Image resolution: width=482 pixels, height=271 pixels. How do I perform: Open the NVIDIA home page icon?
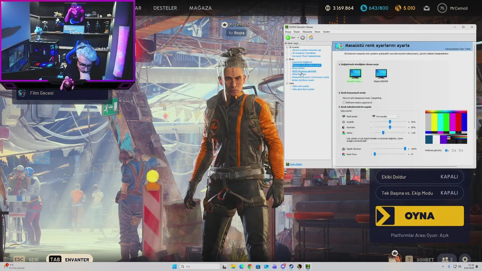[x=311, y=38]
